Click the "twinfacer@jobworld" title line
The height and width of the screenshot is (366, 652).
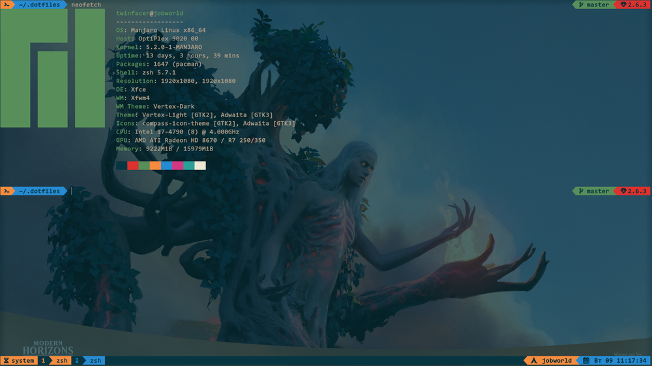[x=150, y=13]
